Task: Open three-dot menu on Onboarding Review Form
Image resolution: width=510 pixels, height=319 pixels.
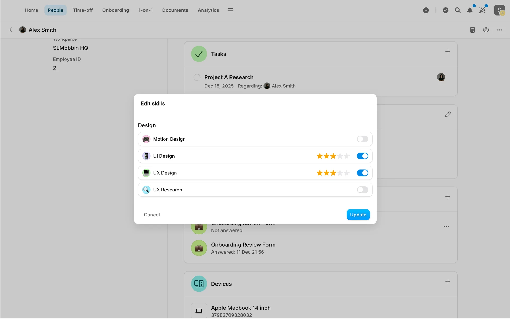Action: tap(447, 226)
